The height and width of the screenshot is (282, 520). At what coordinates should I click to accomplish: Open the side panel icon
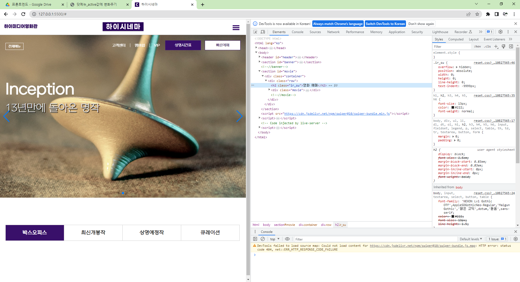tap(497, 14)
